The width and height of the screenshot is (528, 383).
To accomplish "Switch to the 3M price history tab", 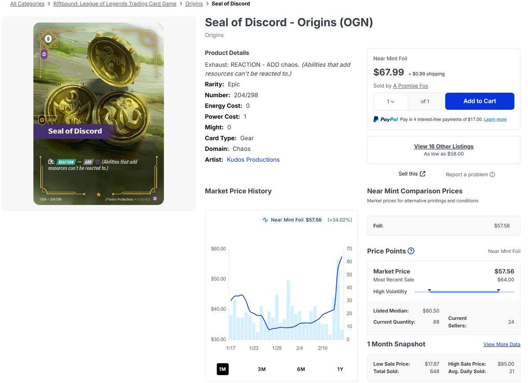I will tap(261, 369).
